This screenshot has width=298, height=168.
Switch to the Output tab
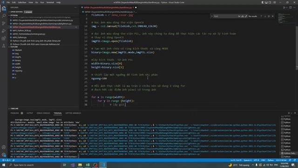pyautogui.click(x=30, y=113)
